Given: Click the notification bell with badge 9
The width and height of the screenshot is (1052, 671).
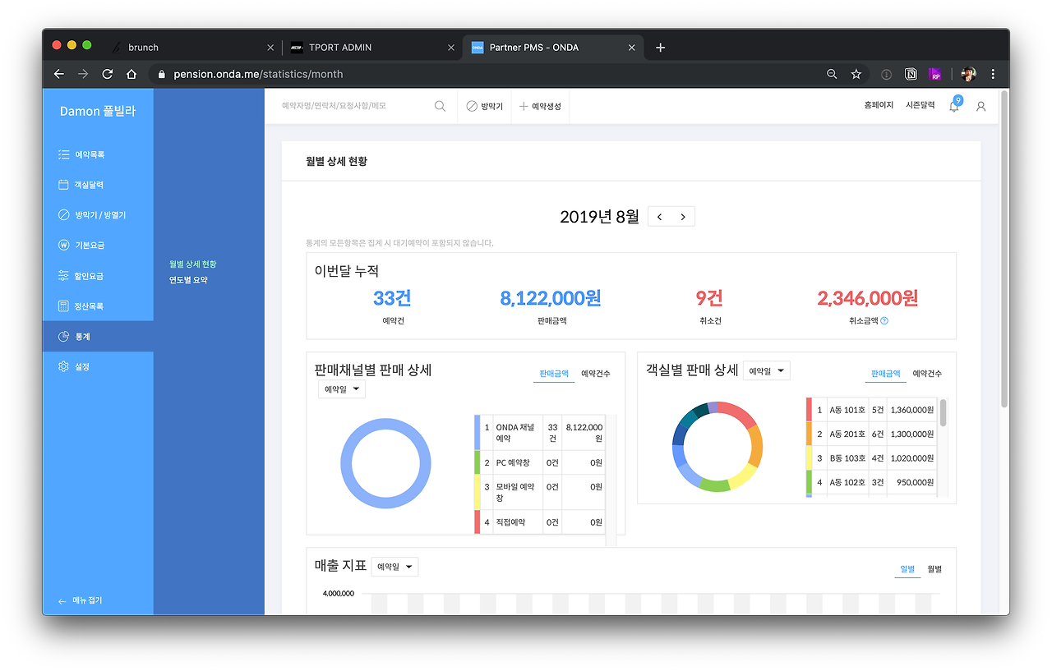Looking at the screenshot, I should click(954, 105).
